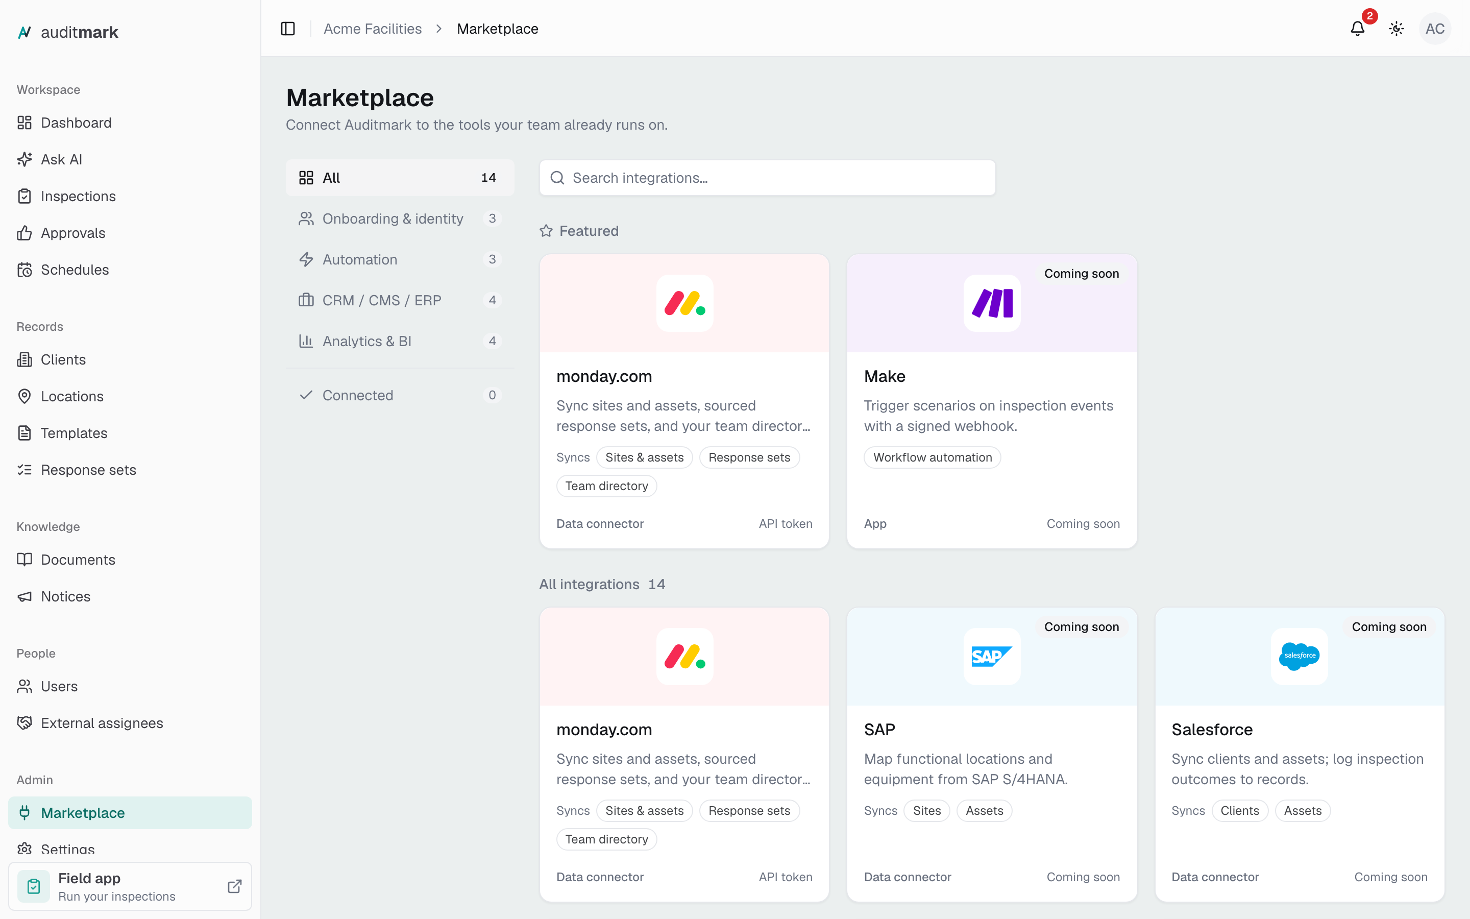Click the Acme Facilities breadcrumb

click(373, 29)
